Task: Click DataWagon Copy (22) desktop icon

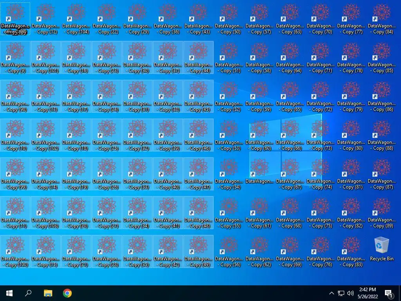Action: [107, 19]
